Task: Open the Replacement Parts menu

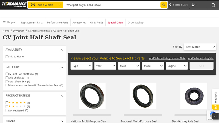Action: (32, 22)
